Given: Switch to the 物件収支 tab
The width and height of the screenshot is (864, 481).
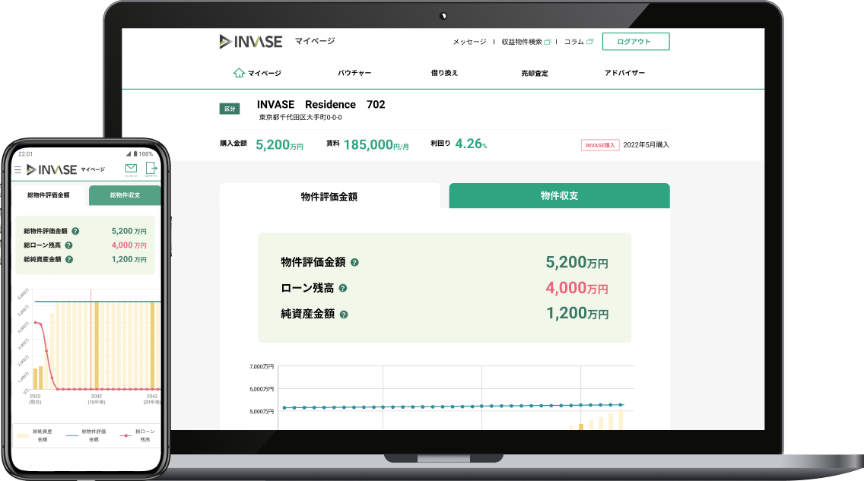Looking at the screenshot, I should point(559,195).
